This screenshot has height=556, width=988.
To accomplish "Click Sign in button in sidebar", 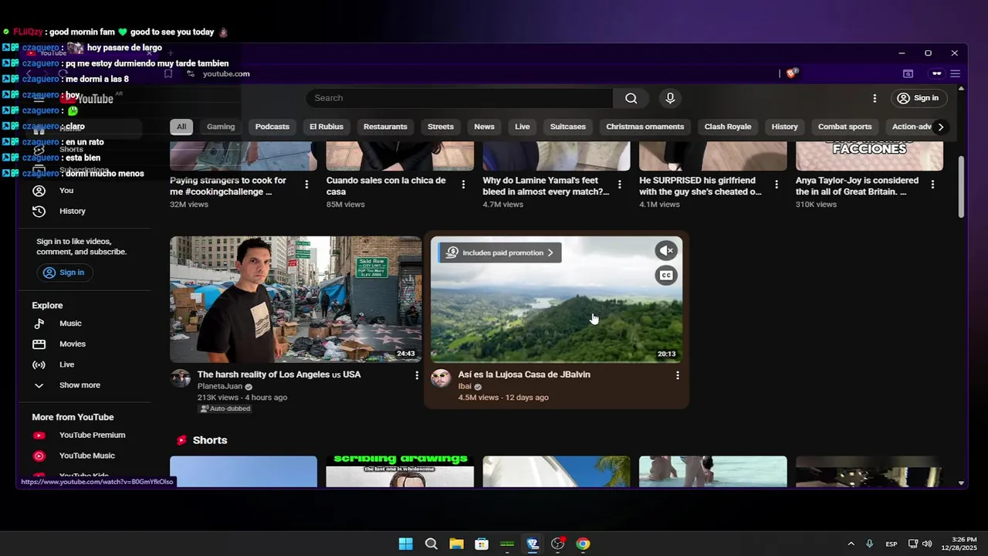I will [x=64, y=273].
